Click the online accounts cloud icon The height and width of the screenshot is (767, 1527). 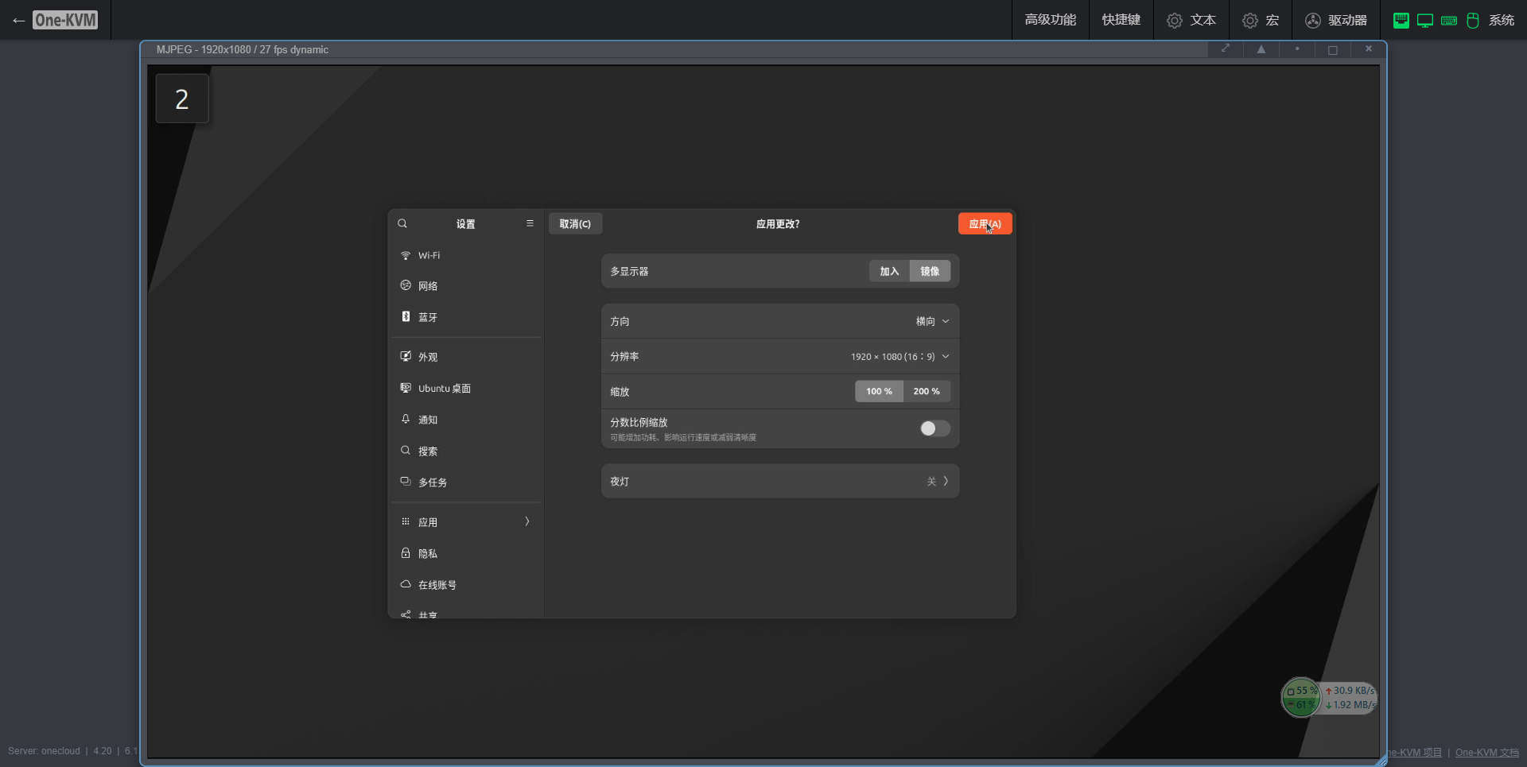pyautogui.click(x=406, y=584)
